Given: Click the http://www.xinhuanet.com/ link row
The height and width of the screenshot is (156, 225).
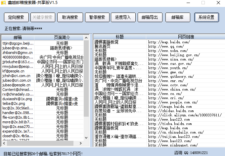Looking at the screenshot, I should (x=159, y=145).
